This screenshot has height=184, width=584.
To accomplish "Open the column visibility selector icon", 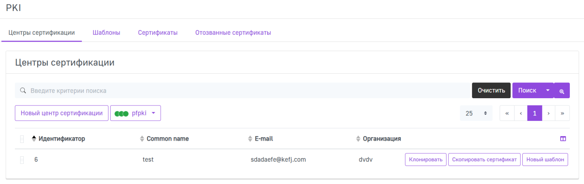I will 563,139.
